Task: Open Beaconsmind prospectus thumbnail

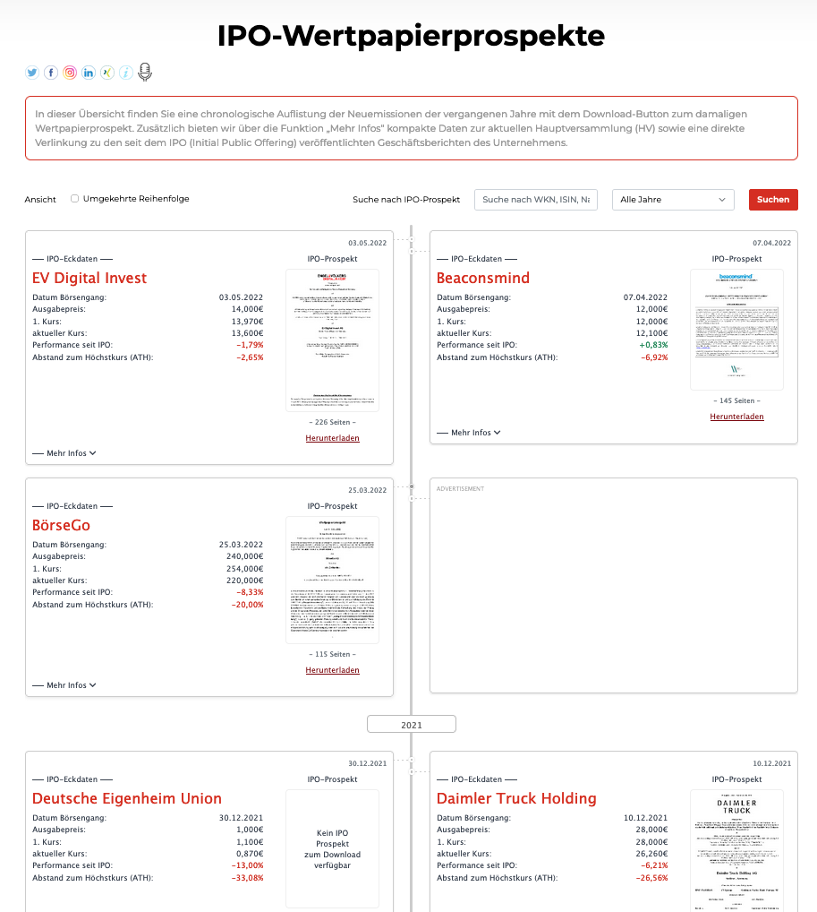Action: click(x=736, y=329)
